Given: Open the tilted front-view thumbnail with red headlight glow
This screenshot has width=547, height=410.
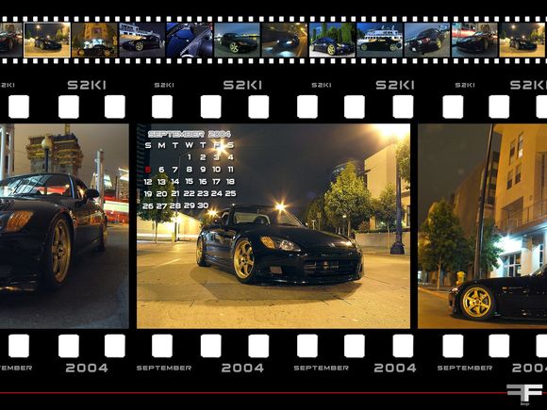Looking at the screenshot, I should (427, 40).
